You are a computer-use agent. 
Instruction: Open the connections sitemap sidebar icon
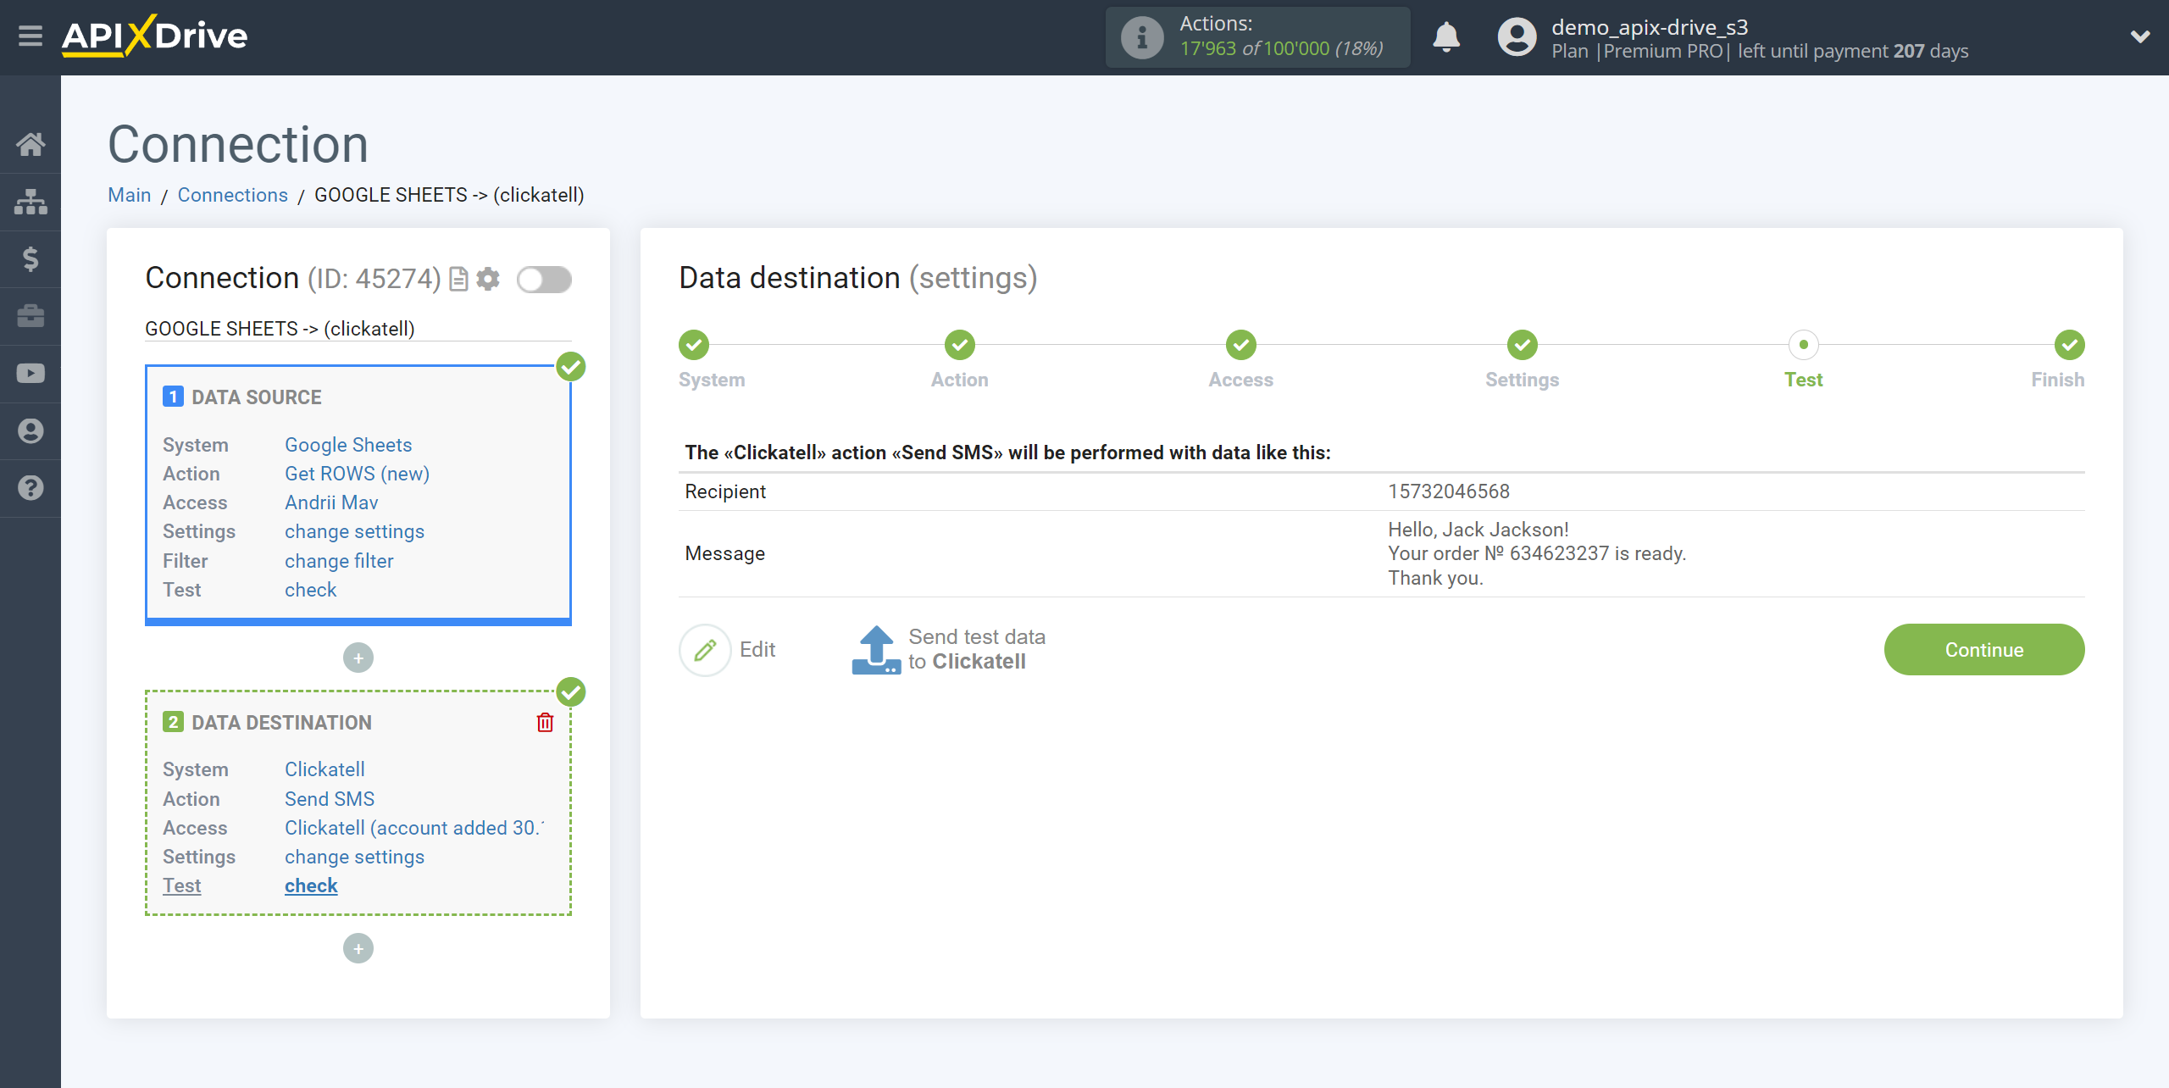coord(31,202)
